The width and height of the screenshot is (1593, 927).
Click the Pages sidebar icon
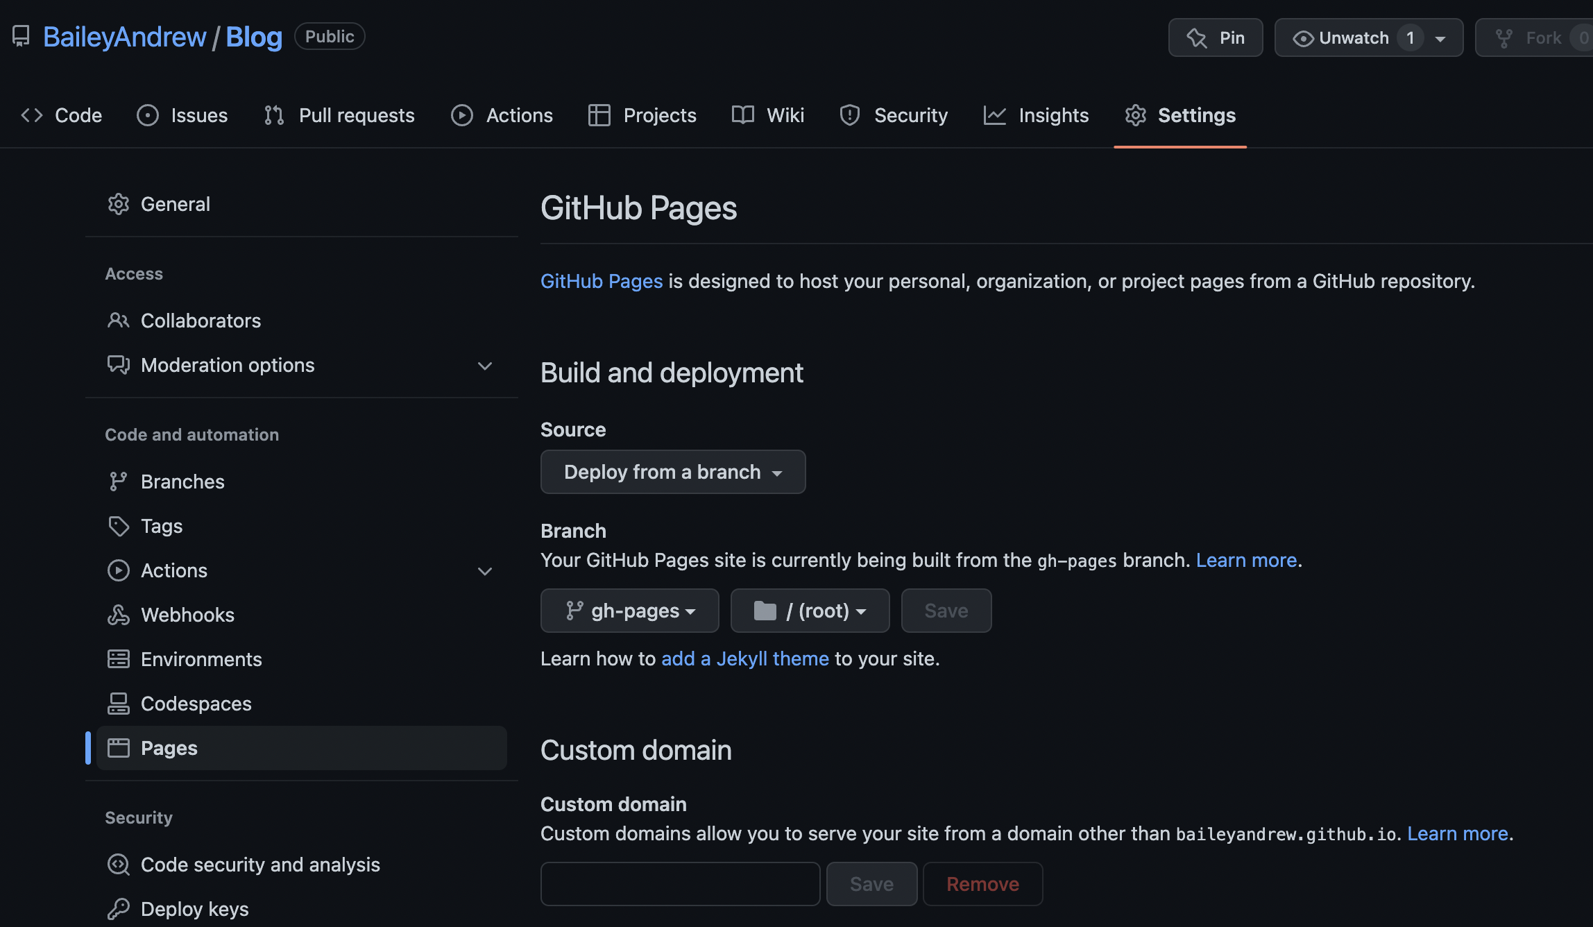point(117,747)
